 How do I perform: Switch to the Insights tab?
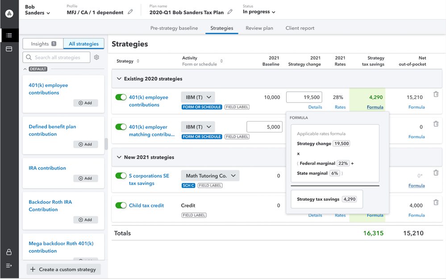point(43,44)
